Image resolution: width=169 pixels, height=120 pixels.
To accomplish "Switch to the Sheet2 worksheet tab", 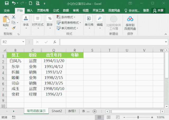I will coord(57,111).
